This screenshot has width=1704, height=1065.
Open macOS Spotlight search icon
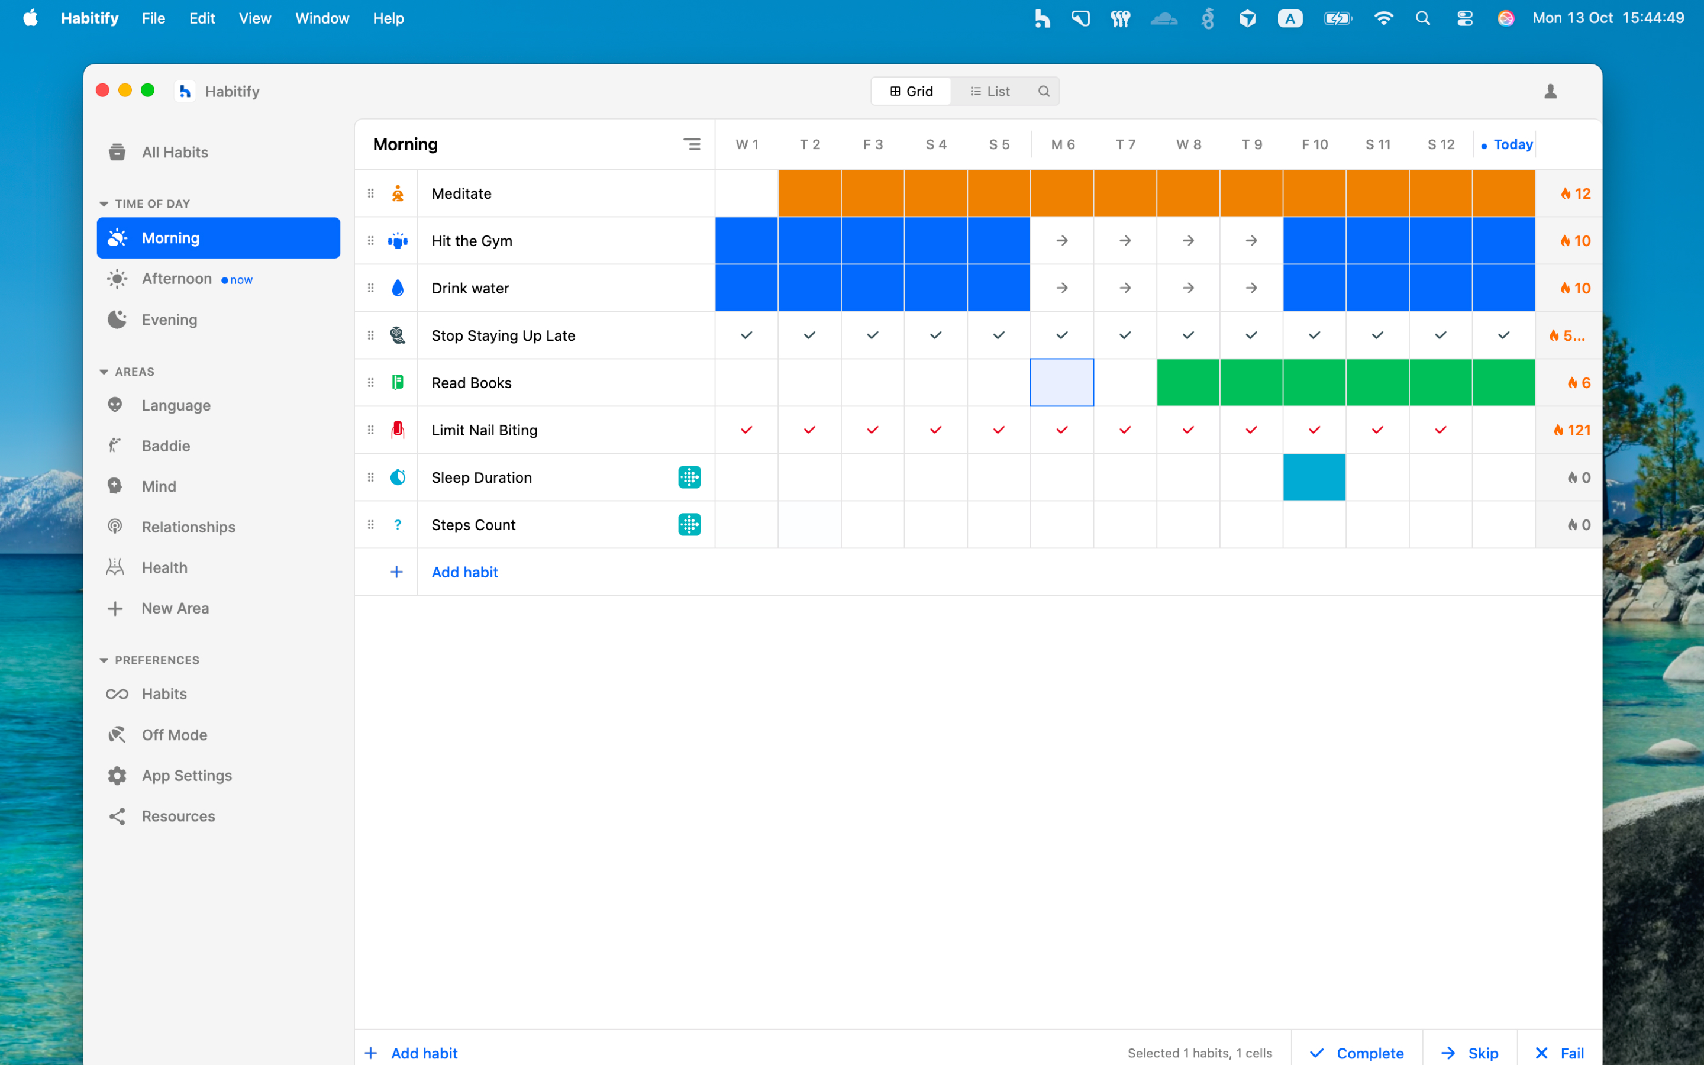pyautogui.click(x=1422, y=18)
